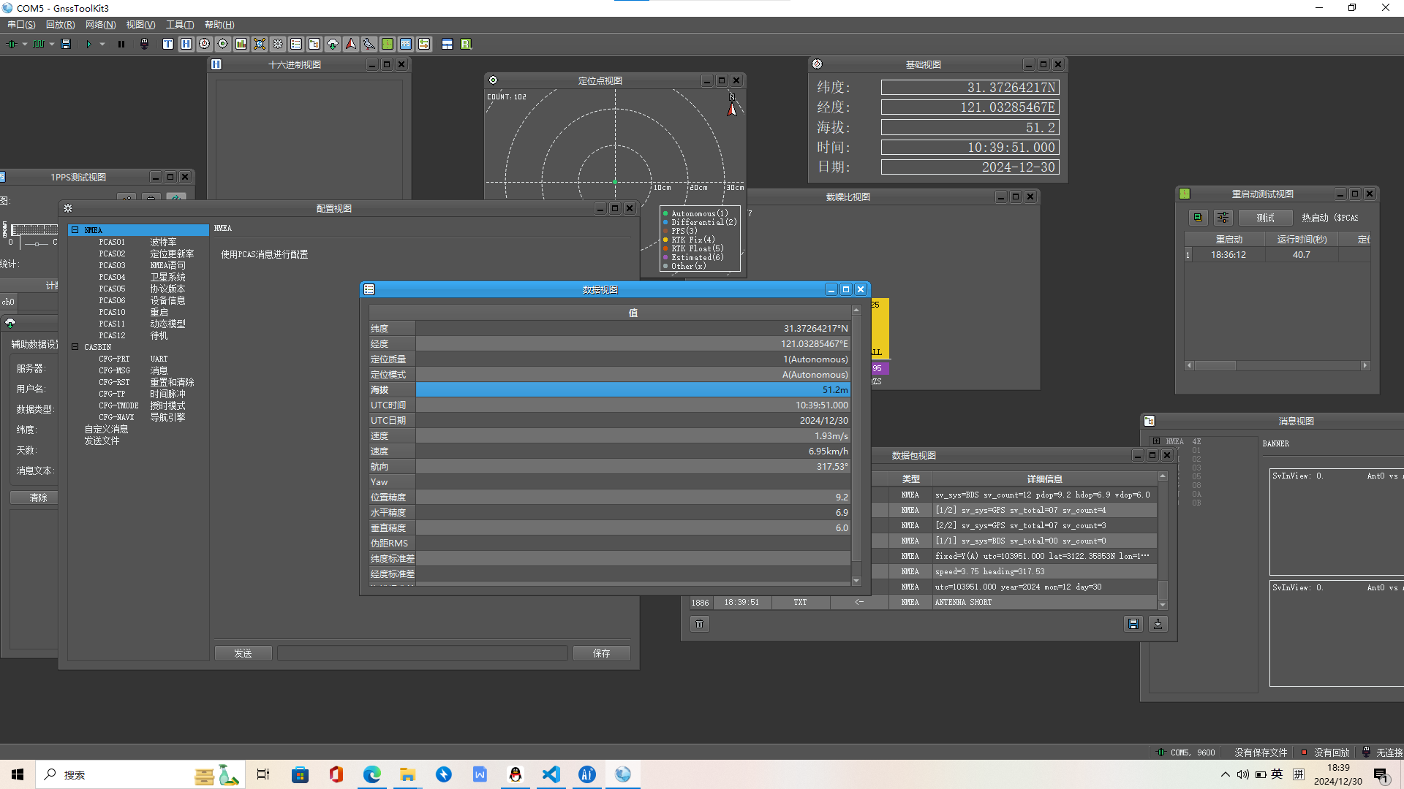Click the save floppy-disk toolbar icon
The image size is (1404, 789).
(66, 45)
